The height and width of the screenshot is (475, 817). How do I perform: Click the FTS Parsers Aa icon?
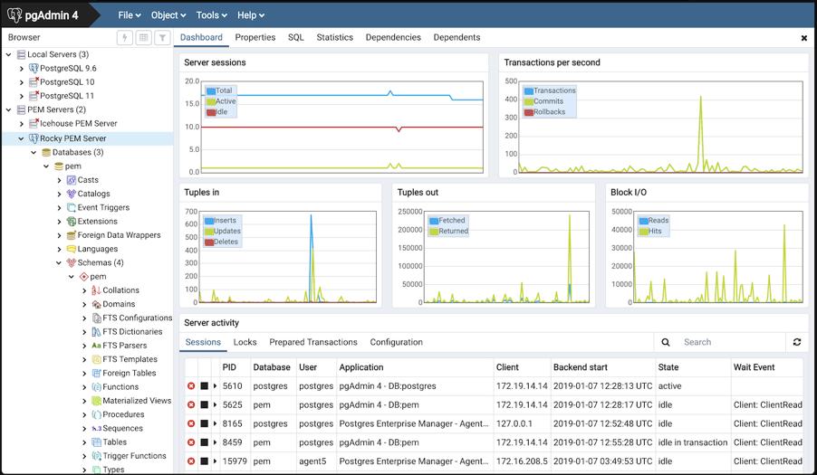(x=96, y=346)
